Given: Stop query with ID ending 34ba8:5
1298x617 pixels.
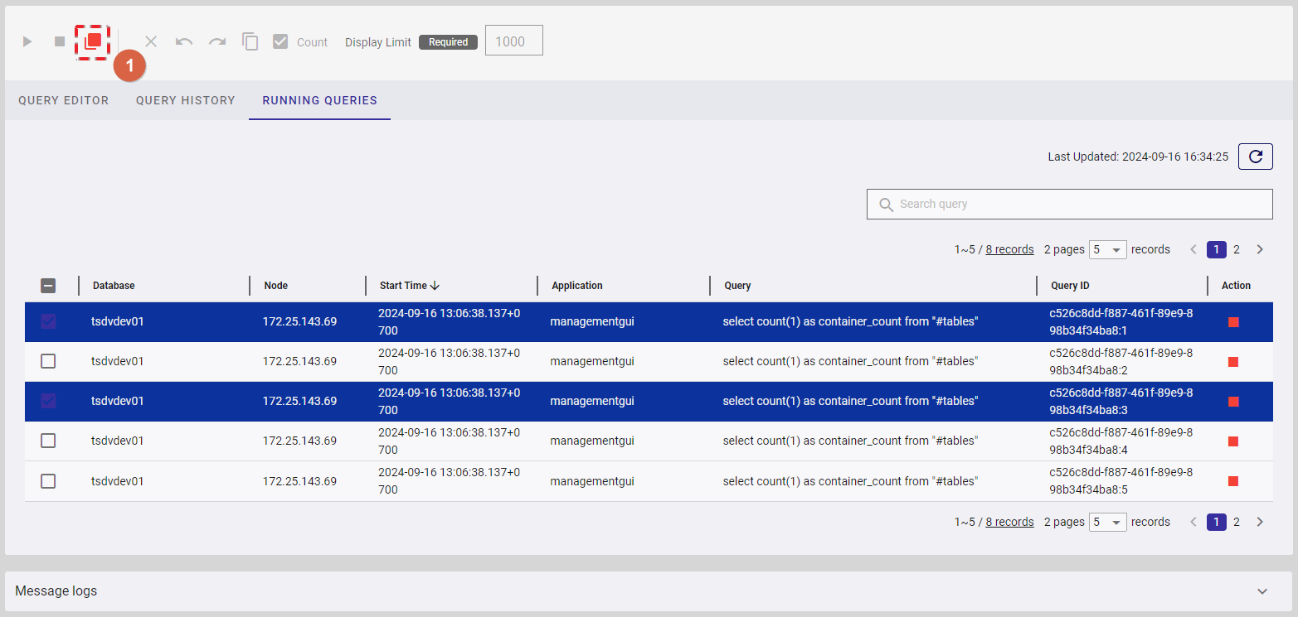Looking at the screenshot, I should (1233, 481).
